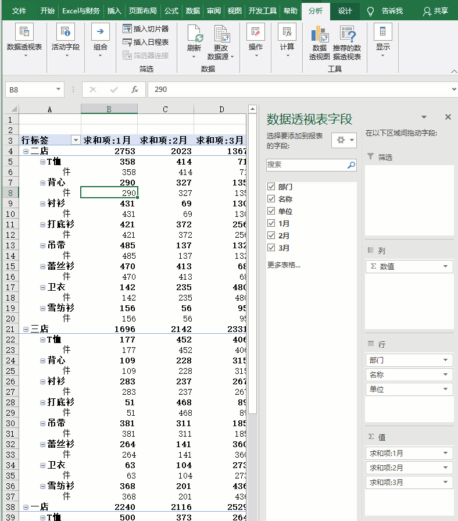Uncheck the 3月 field checkbox
458x521 pixels.
pyautogui.click(x=271, y=248)
